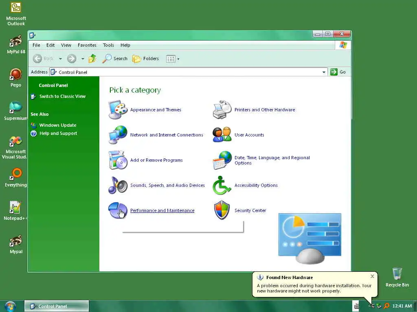Expand the Forward history dropdown arrow
Screen dimensions: 417x312
click(83, 58)
